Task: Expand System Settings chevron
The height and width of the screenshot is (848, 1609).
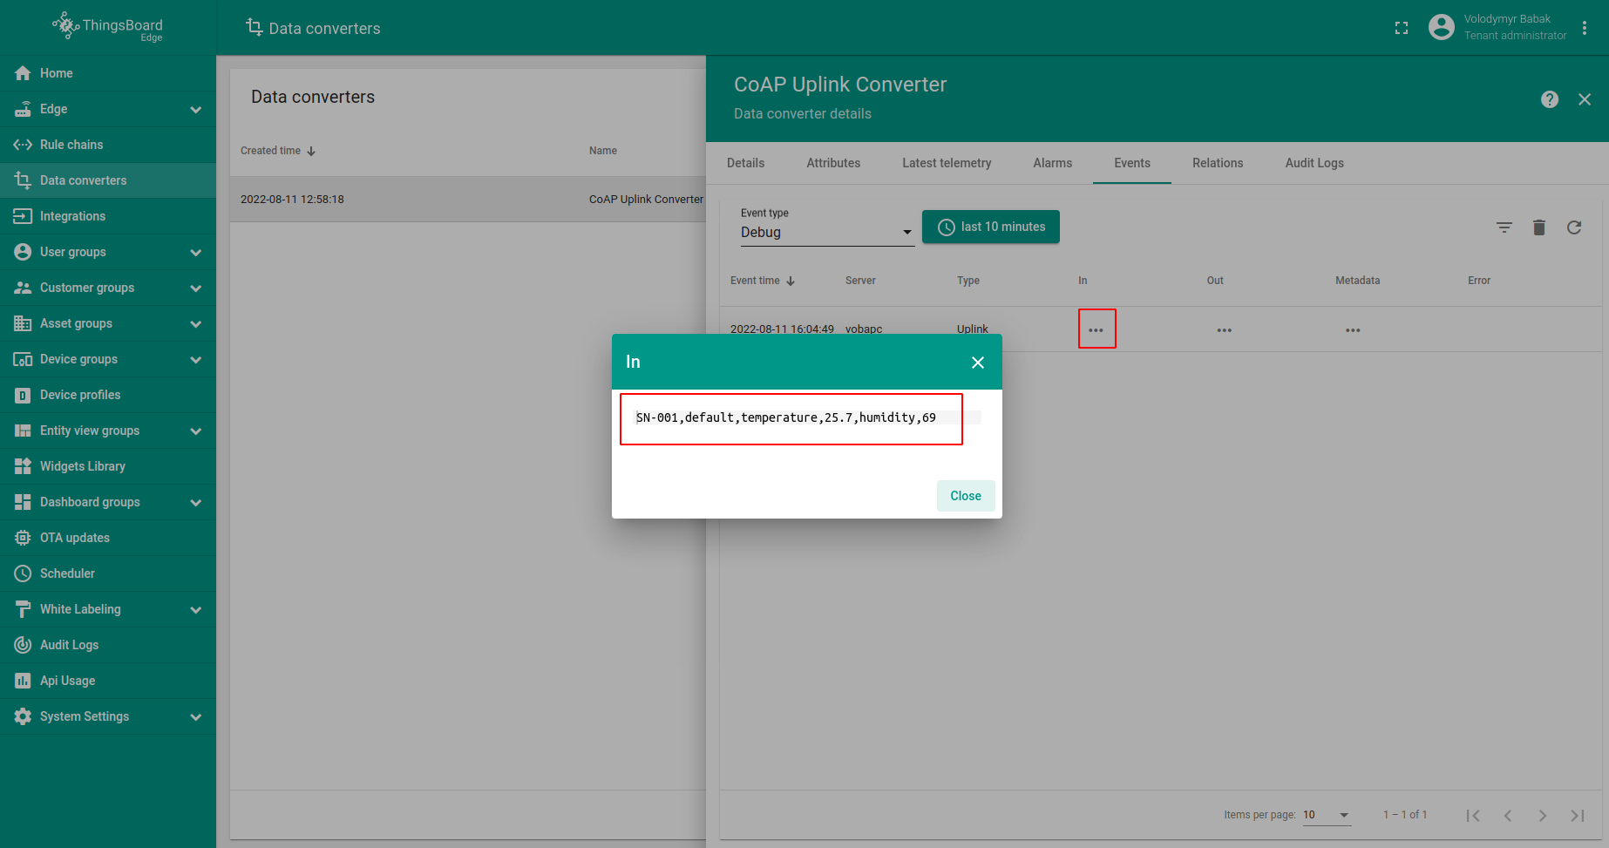Action: pyautogui.click(x=196, y=717)
